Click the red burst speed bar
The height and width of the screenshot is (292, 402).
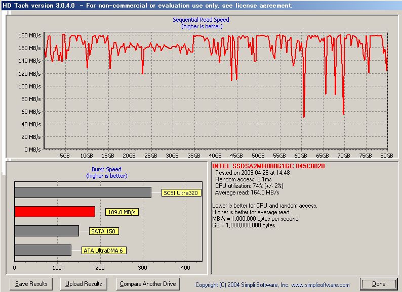[55, 212]
